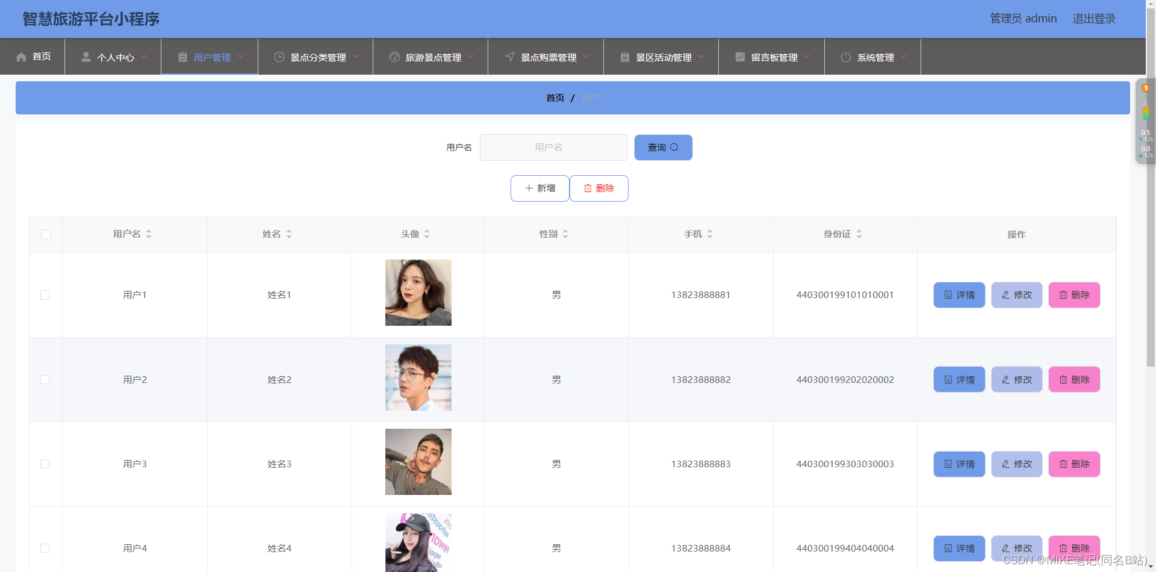Click the 姓名4 name cell
Screen dimensions: 1156x572
click(279, 549)
